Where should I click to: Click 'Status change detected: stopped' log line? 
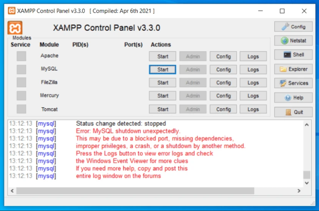tap(121, 123)
